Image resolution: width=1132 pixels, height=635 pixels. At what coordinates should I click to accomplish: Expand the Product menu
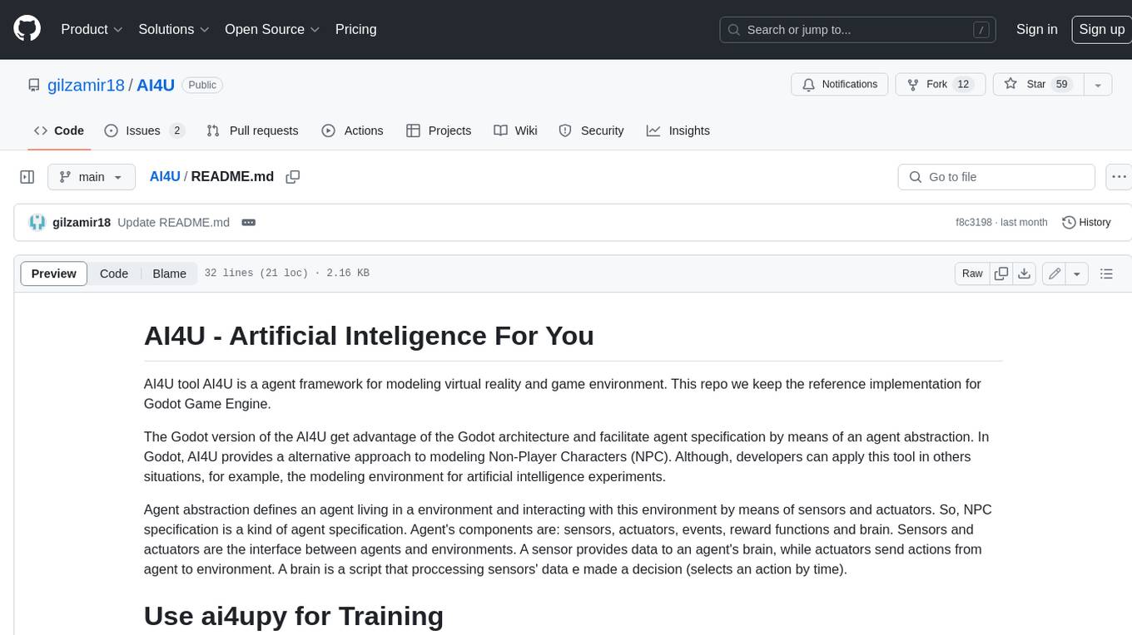tap(92, 29)
